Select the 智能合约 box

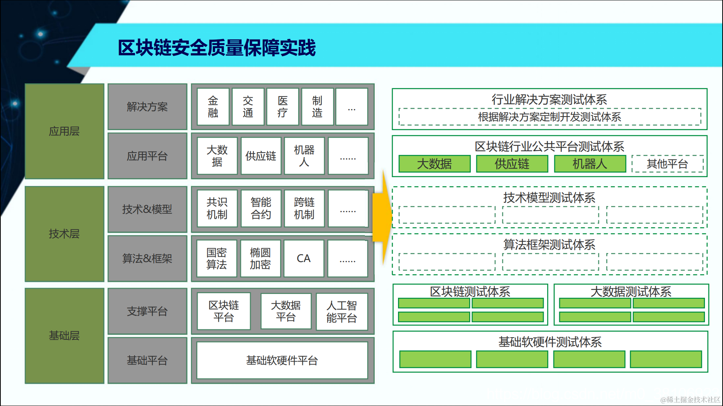(261, 208)
